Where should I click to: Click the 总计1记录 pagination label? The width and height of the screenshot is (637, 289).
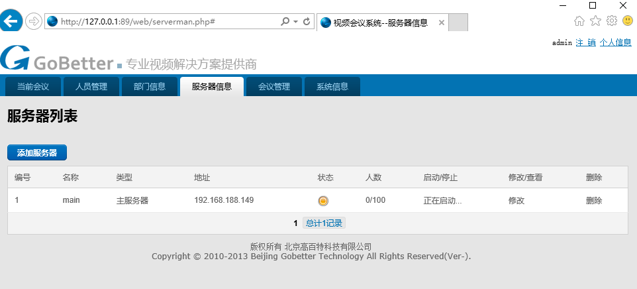[x=324, y=223]
